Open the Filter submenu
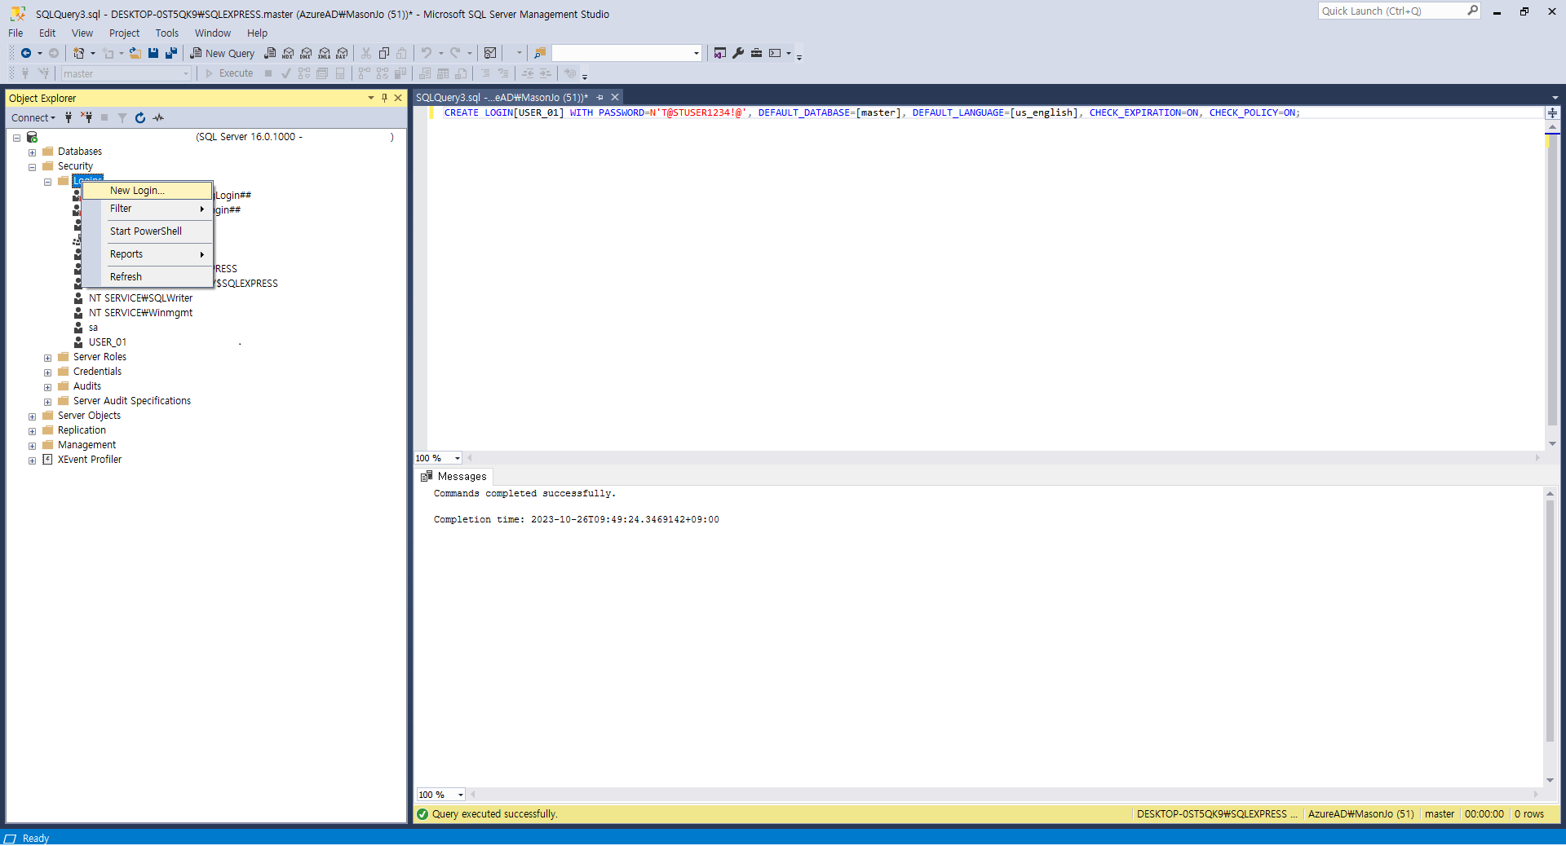 click(x=148, y=209)
